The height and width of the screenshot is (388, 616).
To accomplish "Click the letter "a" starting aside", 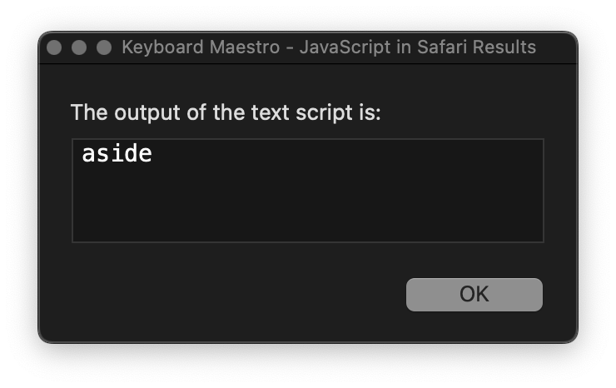I will (88, 154).
